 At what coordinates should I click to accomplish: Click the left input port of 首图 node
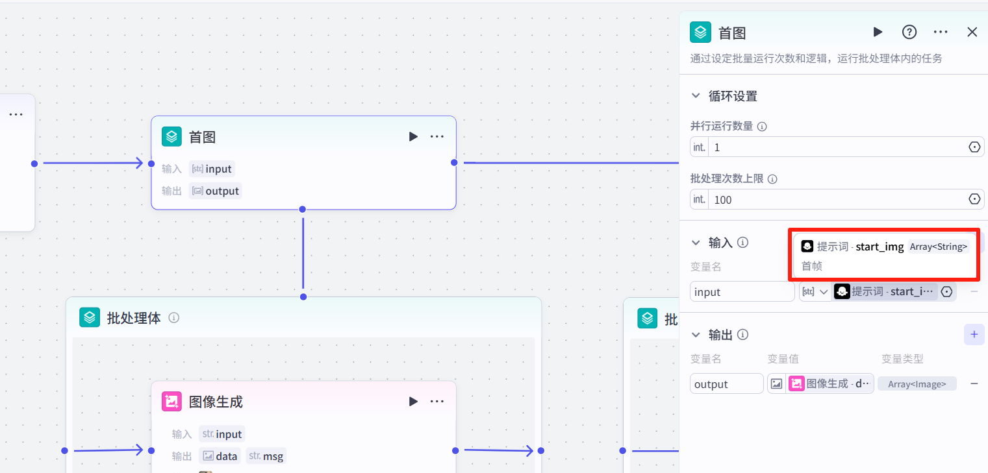coord(151,163)
